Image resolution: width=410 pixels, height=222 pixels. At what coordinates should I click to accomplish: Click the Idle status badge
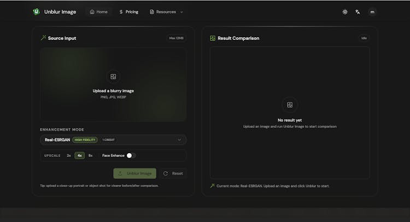[364, 38]
